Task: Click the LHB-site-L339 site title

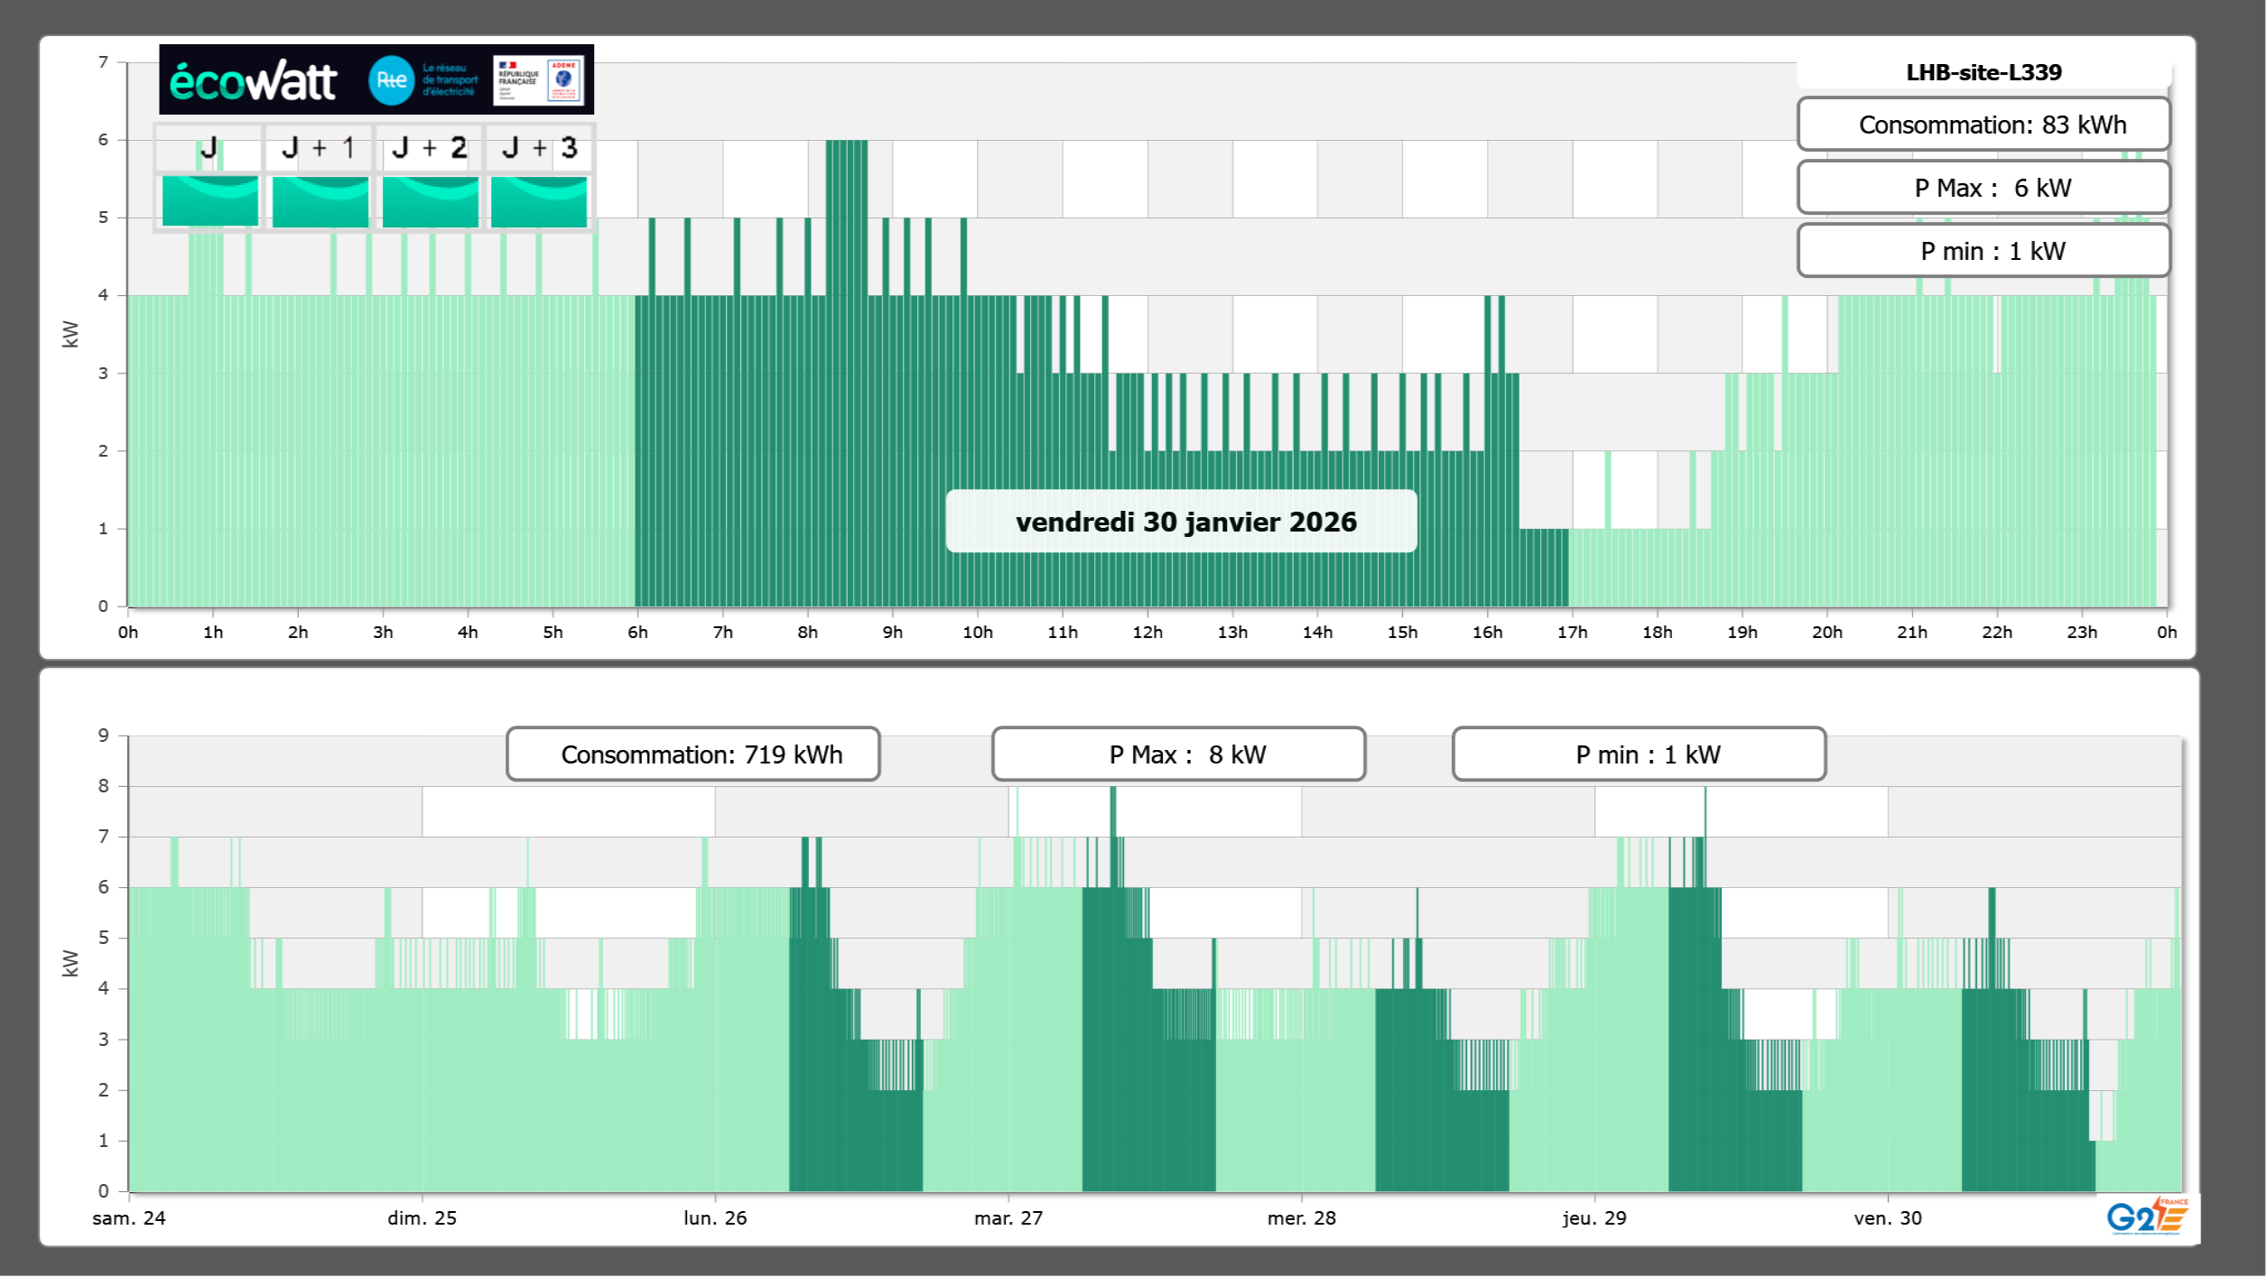Action: click(1984, 72)
